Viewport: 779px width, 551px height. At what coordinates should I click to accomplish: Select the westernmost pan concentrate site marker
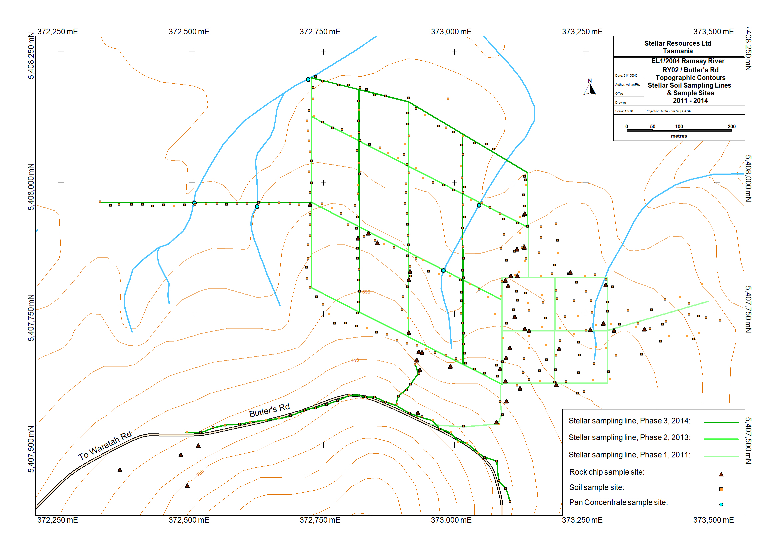(194, 203)
